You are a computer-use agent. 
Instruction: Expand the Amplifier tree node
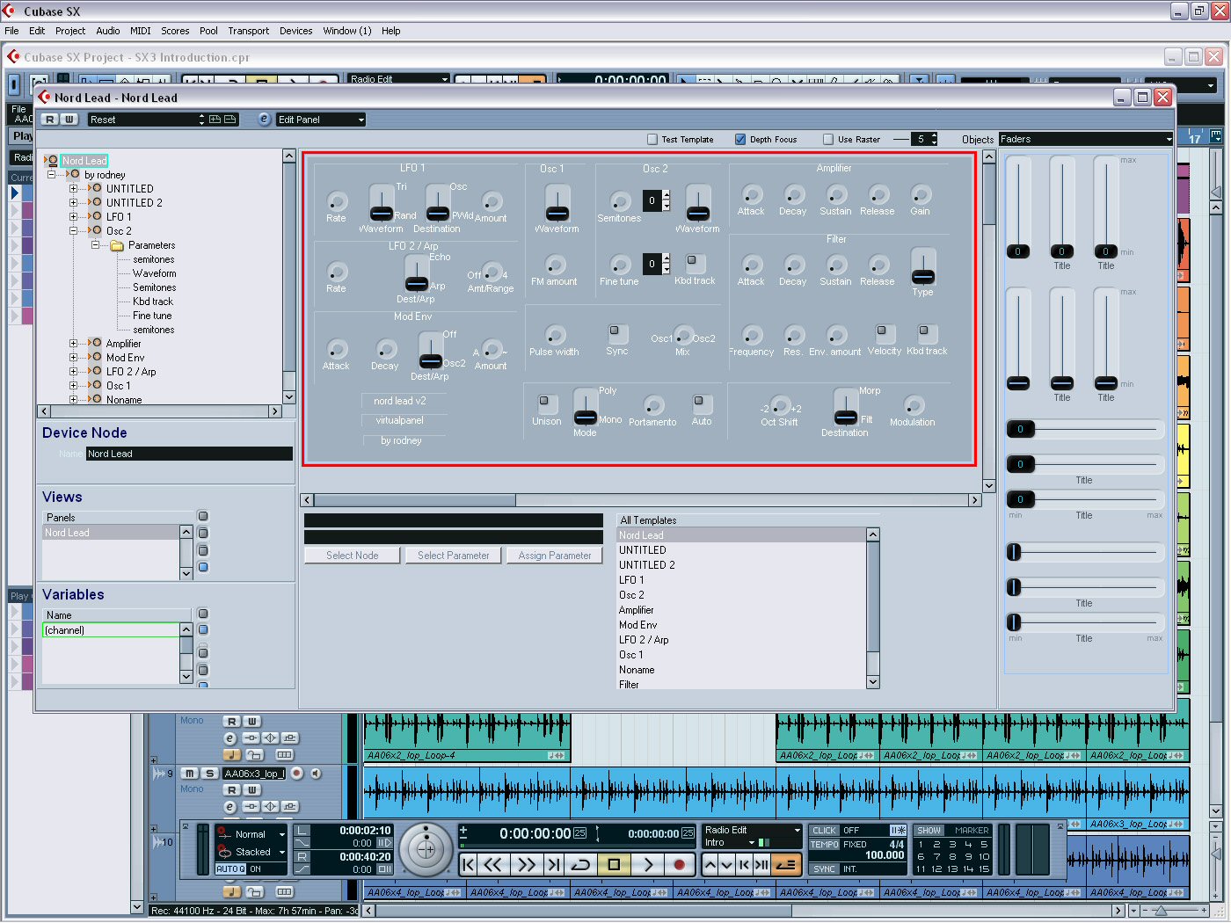pyautogui.click(x=74, y=344)
